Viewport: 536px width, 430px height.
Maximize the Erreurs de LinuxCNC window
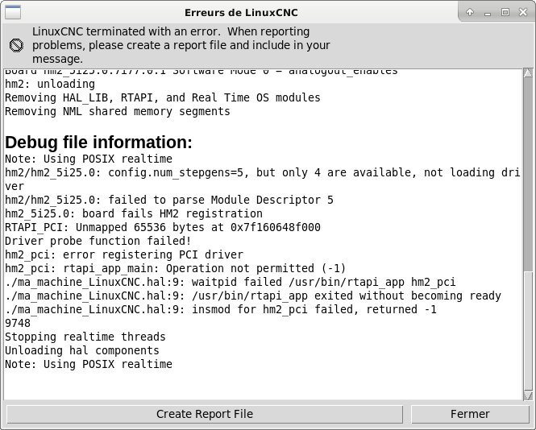(x=505, y=12)
